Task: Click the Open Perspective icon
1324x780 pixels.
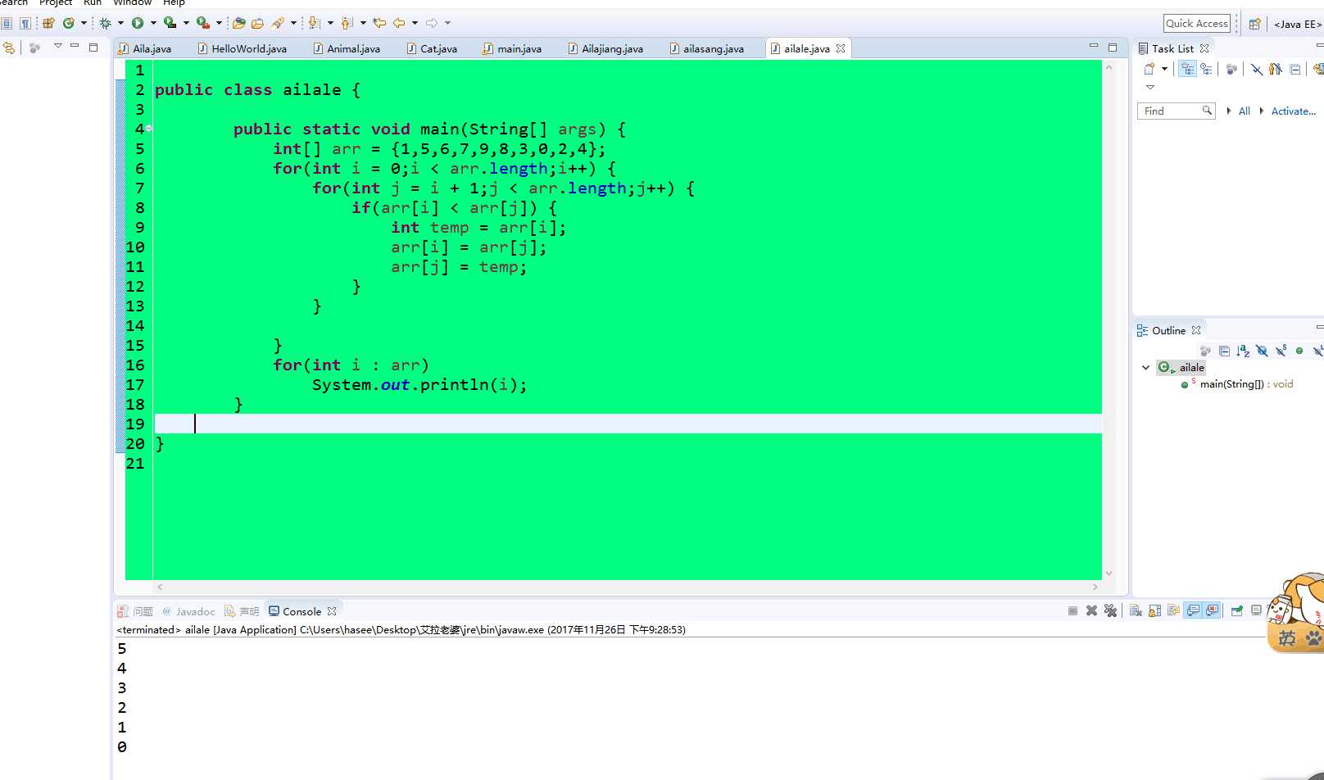Action: (1254, 24)
